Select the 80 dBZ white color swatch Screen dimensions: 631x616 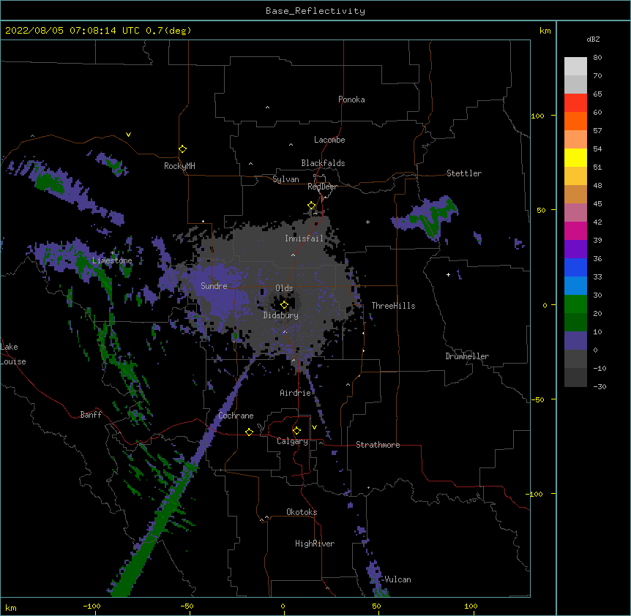coord(575,67)
